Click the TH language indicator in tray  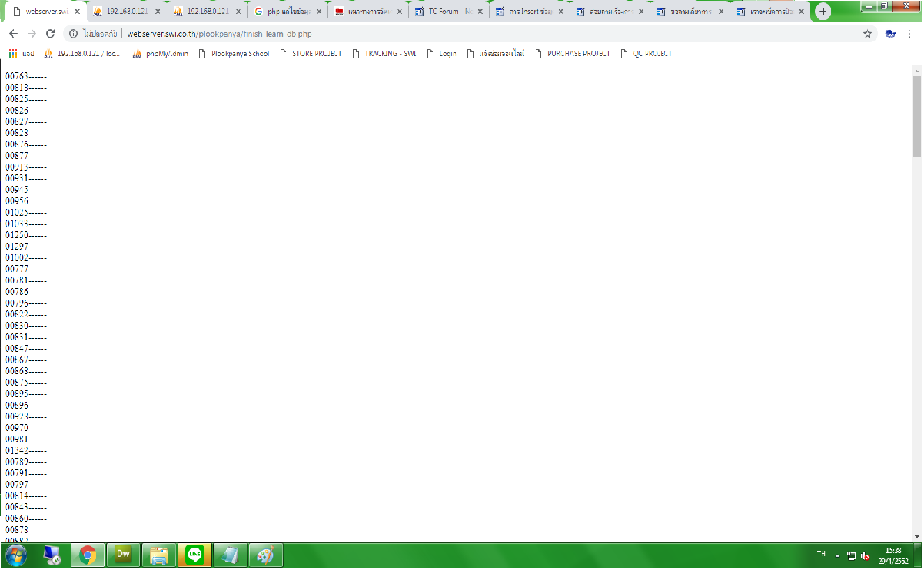pyautogui.click(x=821, y=555)
